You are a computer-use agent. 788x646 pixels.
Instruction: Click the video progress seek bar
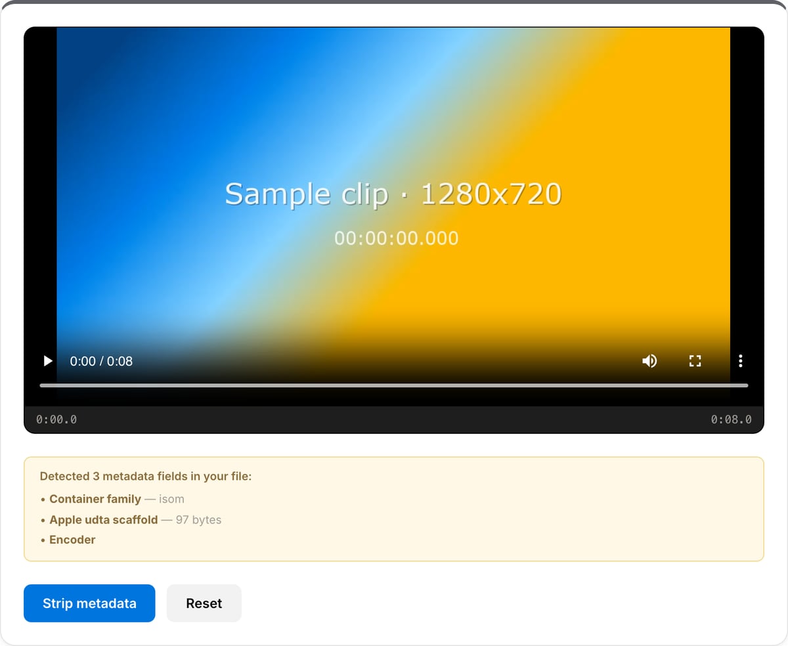pyautogui.click(x=394, y=385)
